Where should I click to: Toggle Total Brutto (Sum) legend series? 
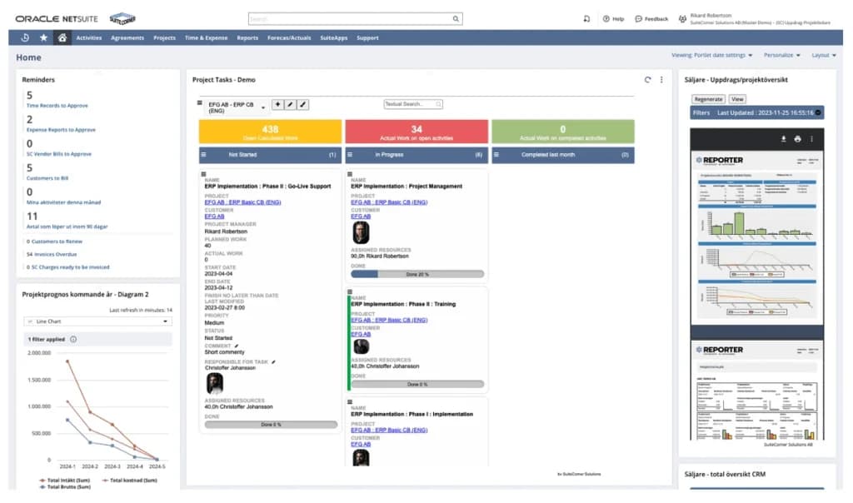[x=65, y=487]
